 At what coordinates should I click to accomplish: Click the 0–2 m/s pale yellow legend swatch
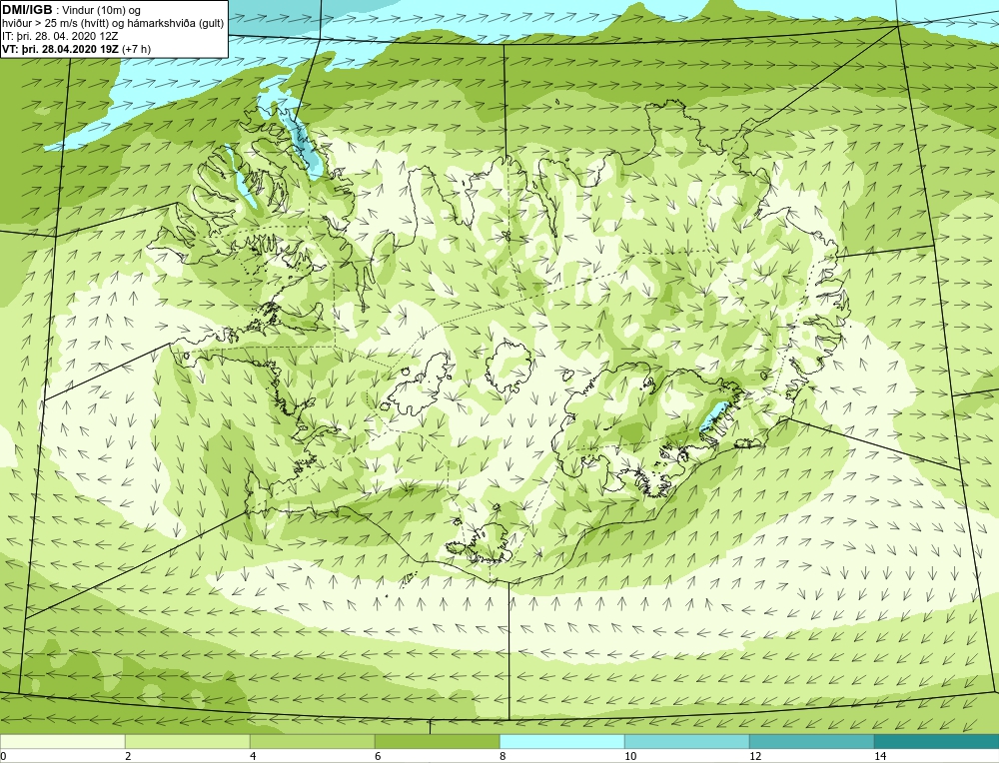point(62,741)
